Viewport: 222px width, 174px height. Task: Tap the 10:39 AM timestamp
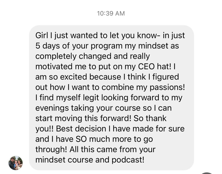(x=111, y=14)
